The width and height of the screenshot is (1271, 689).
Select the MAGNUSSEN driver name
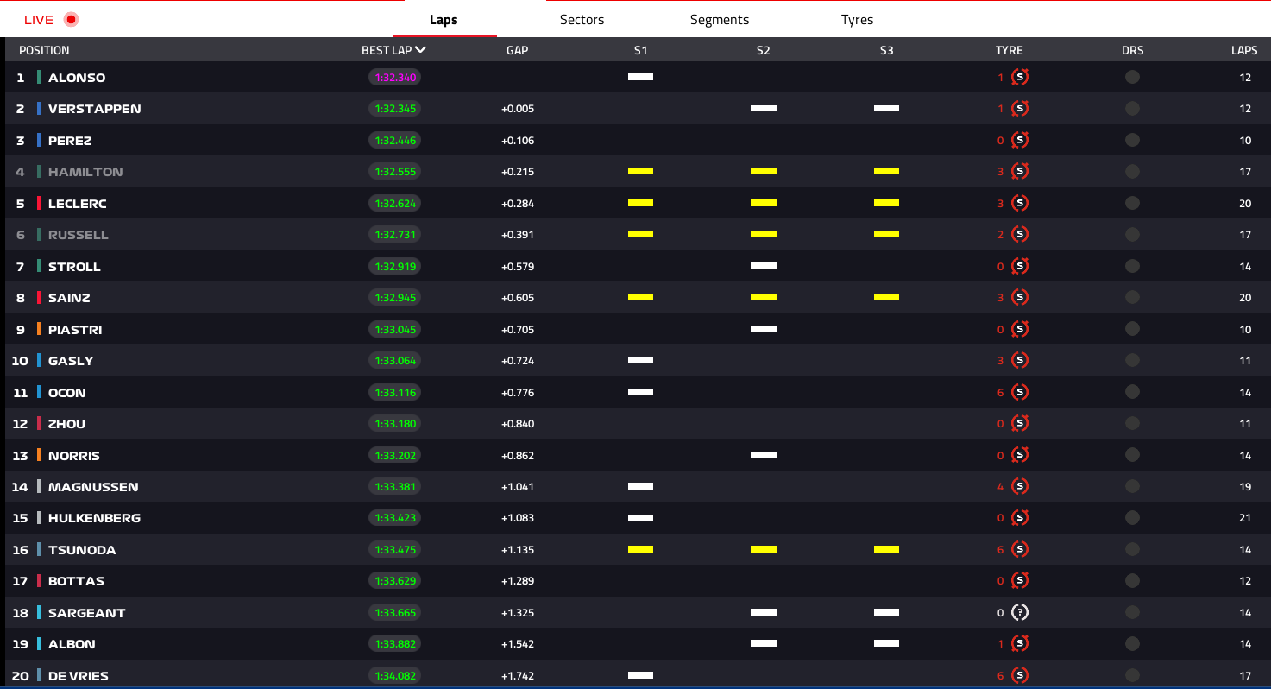point(93,487)
